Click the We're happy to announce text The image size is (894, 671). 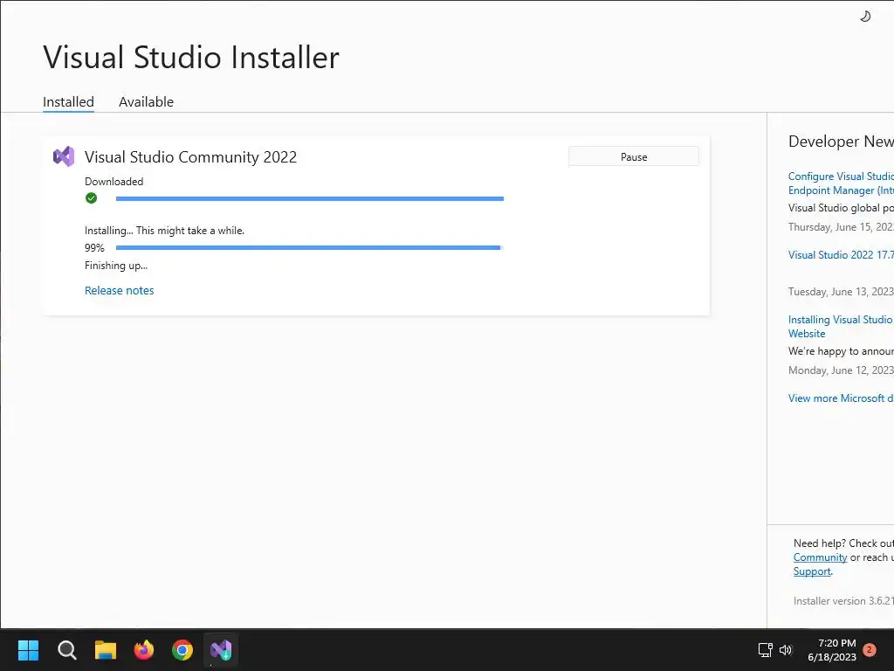(841, 351)
